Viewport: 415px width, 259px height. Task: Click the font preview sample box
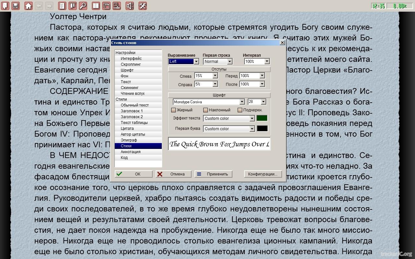point(219,144)
